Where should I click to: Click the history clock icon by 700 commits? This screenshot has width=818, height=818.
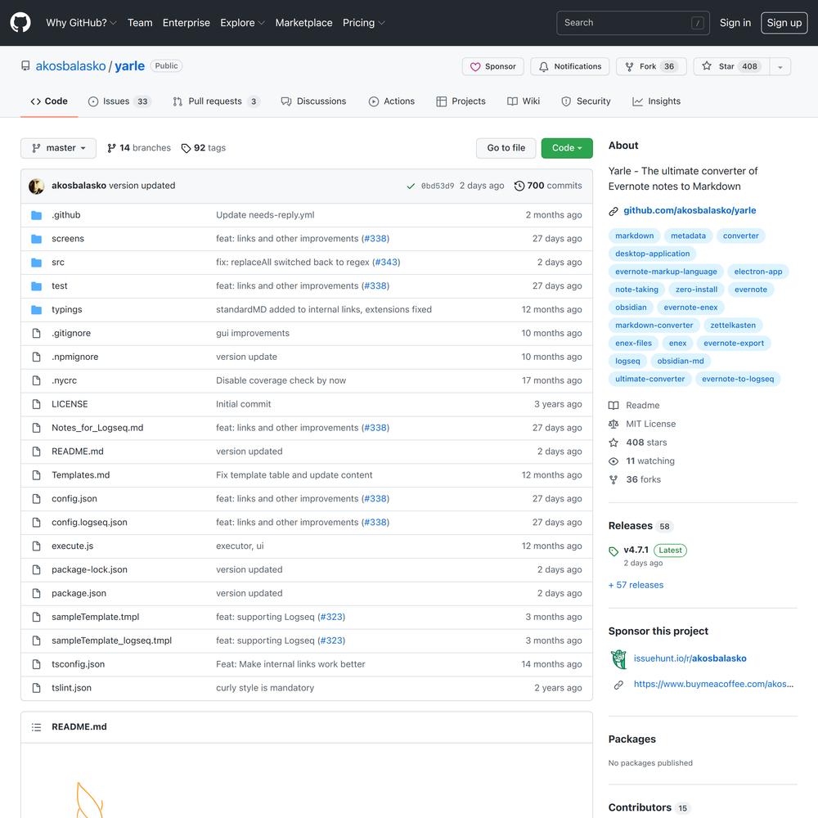[x=519, y=186]
